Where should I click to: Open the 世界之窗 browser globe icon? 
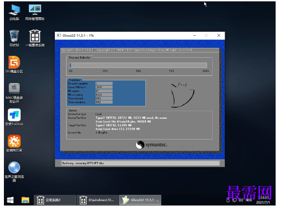[14, 172]
